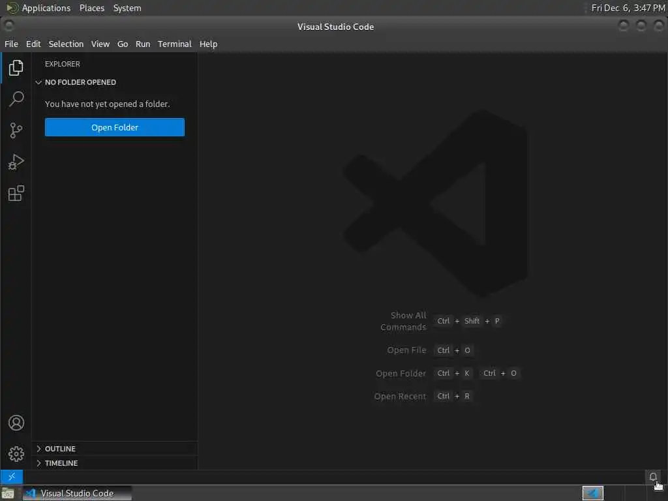
Task: Click the notifications bell in status bar
Action: pyautogui.click(x=652, y=477)
